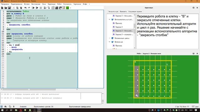Screen dimensions: 200x112
Task: Click the Загрузить курс button
Action: click(113, 12)
